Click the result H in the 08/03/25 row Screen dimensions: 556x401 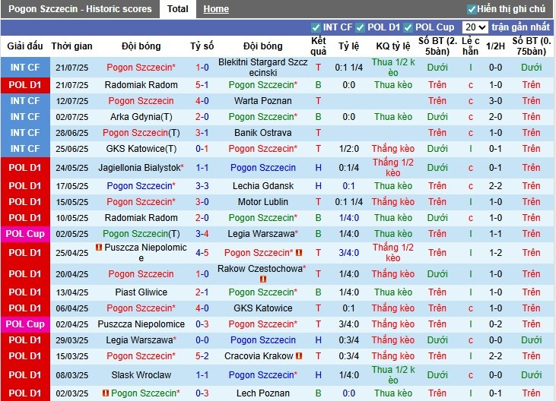[x=319, y=375]
